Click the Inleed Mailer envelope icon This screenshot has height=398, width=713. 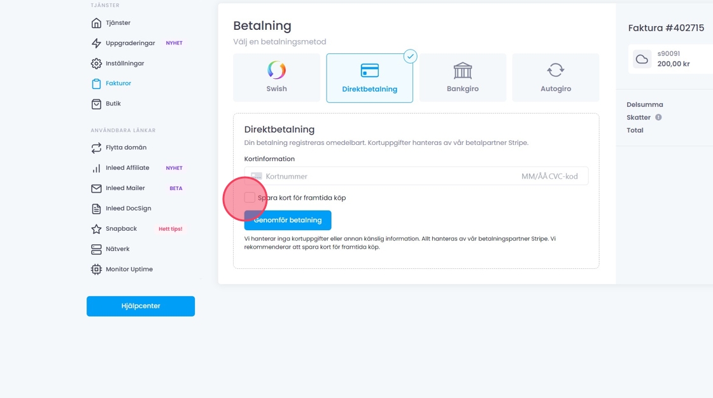pos(96,188)
